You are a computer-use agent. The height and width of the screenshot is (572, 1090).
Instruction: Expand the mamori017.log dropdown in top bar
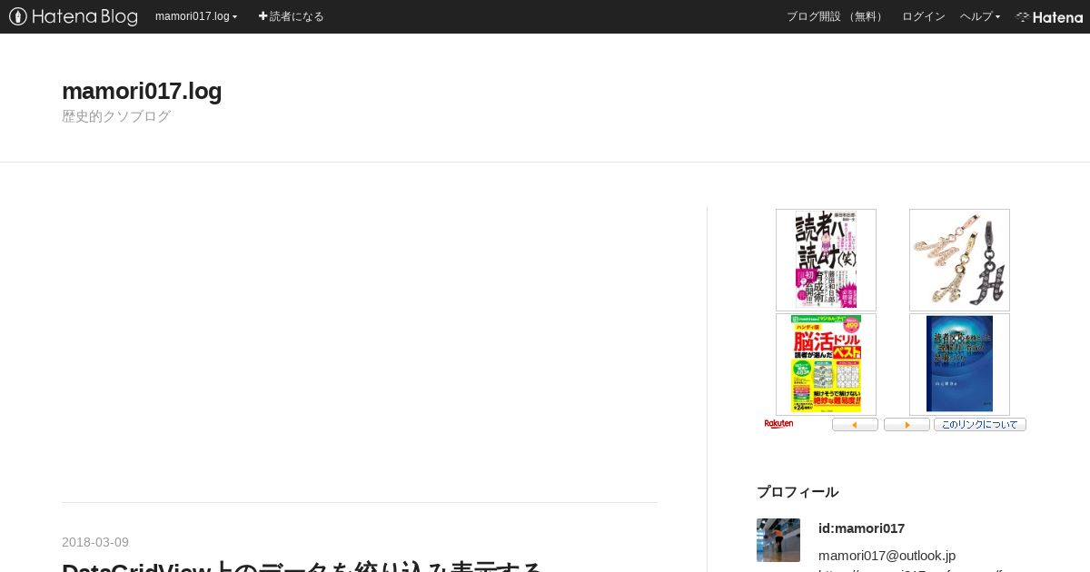click(196, 16)
